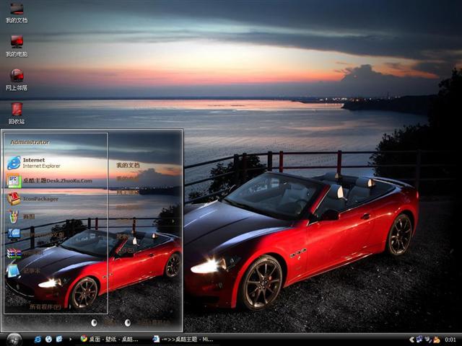Open 记事本 notepad in Start menu

[x=29, y=270]
